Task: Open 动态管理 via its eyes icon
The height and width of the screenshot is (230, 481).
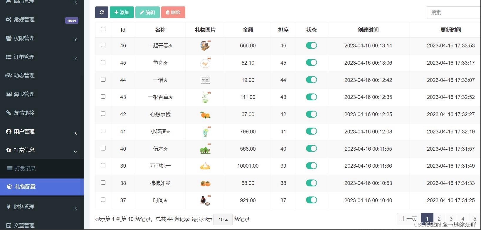Action: click(x=9, y=75)
